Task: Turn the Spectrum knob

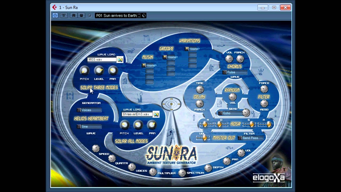Action: point(182,173)
